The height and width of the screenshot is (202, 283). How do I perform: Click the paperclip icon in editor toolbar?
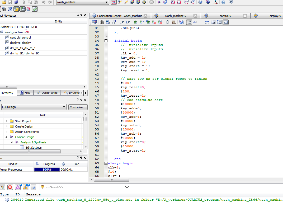[167, 22]
